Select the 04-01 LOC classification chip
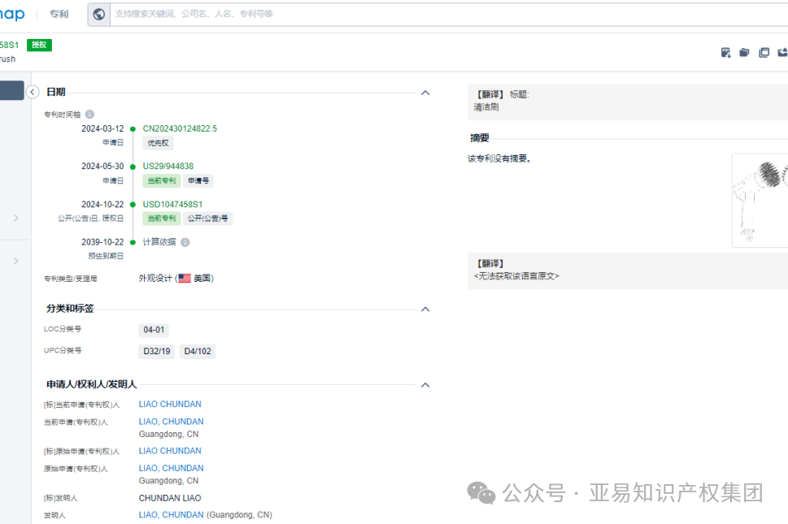788x524 pixels. point(154,330)
